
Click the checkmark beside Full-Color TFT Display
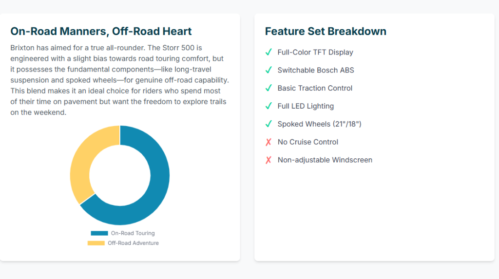pyautogui.click(x=268, y=52)
